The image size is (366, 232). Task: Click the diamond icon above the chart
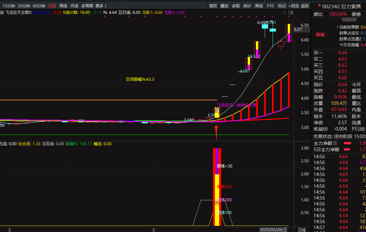pos(285,13)
